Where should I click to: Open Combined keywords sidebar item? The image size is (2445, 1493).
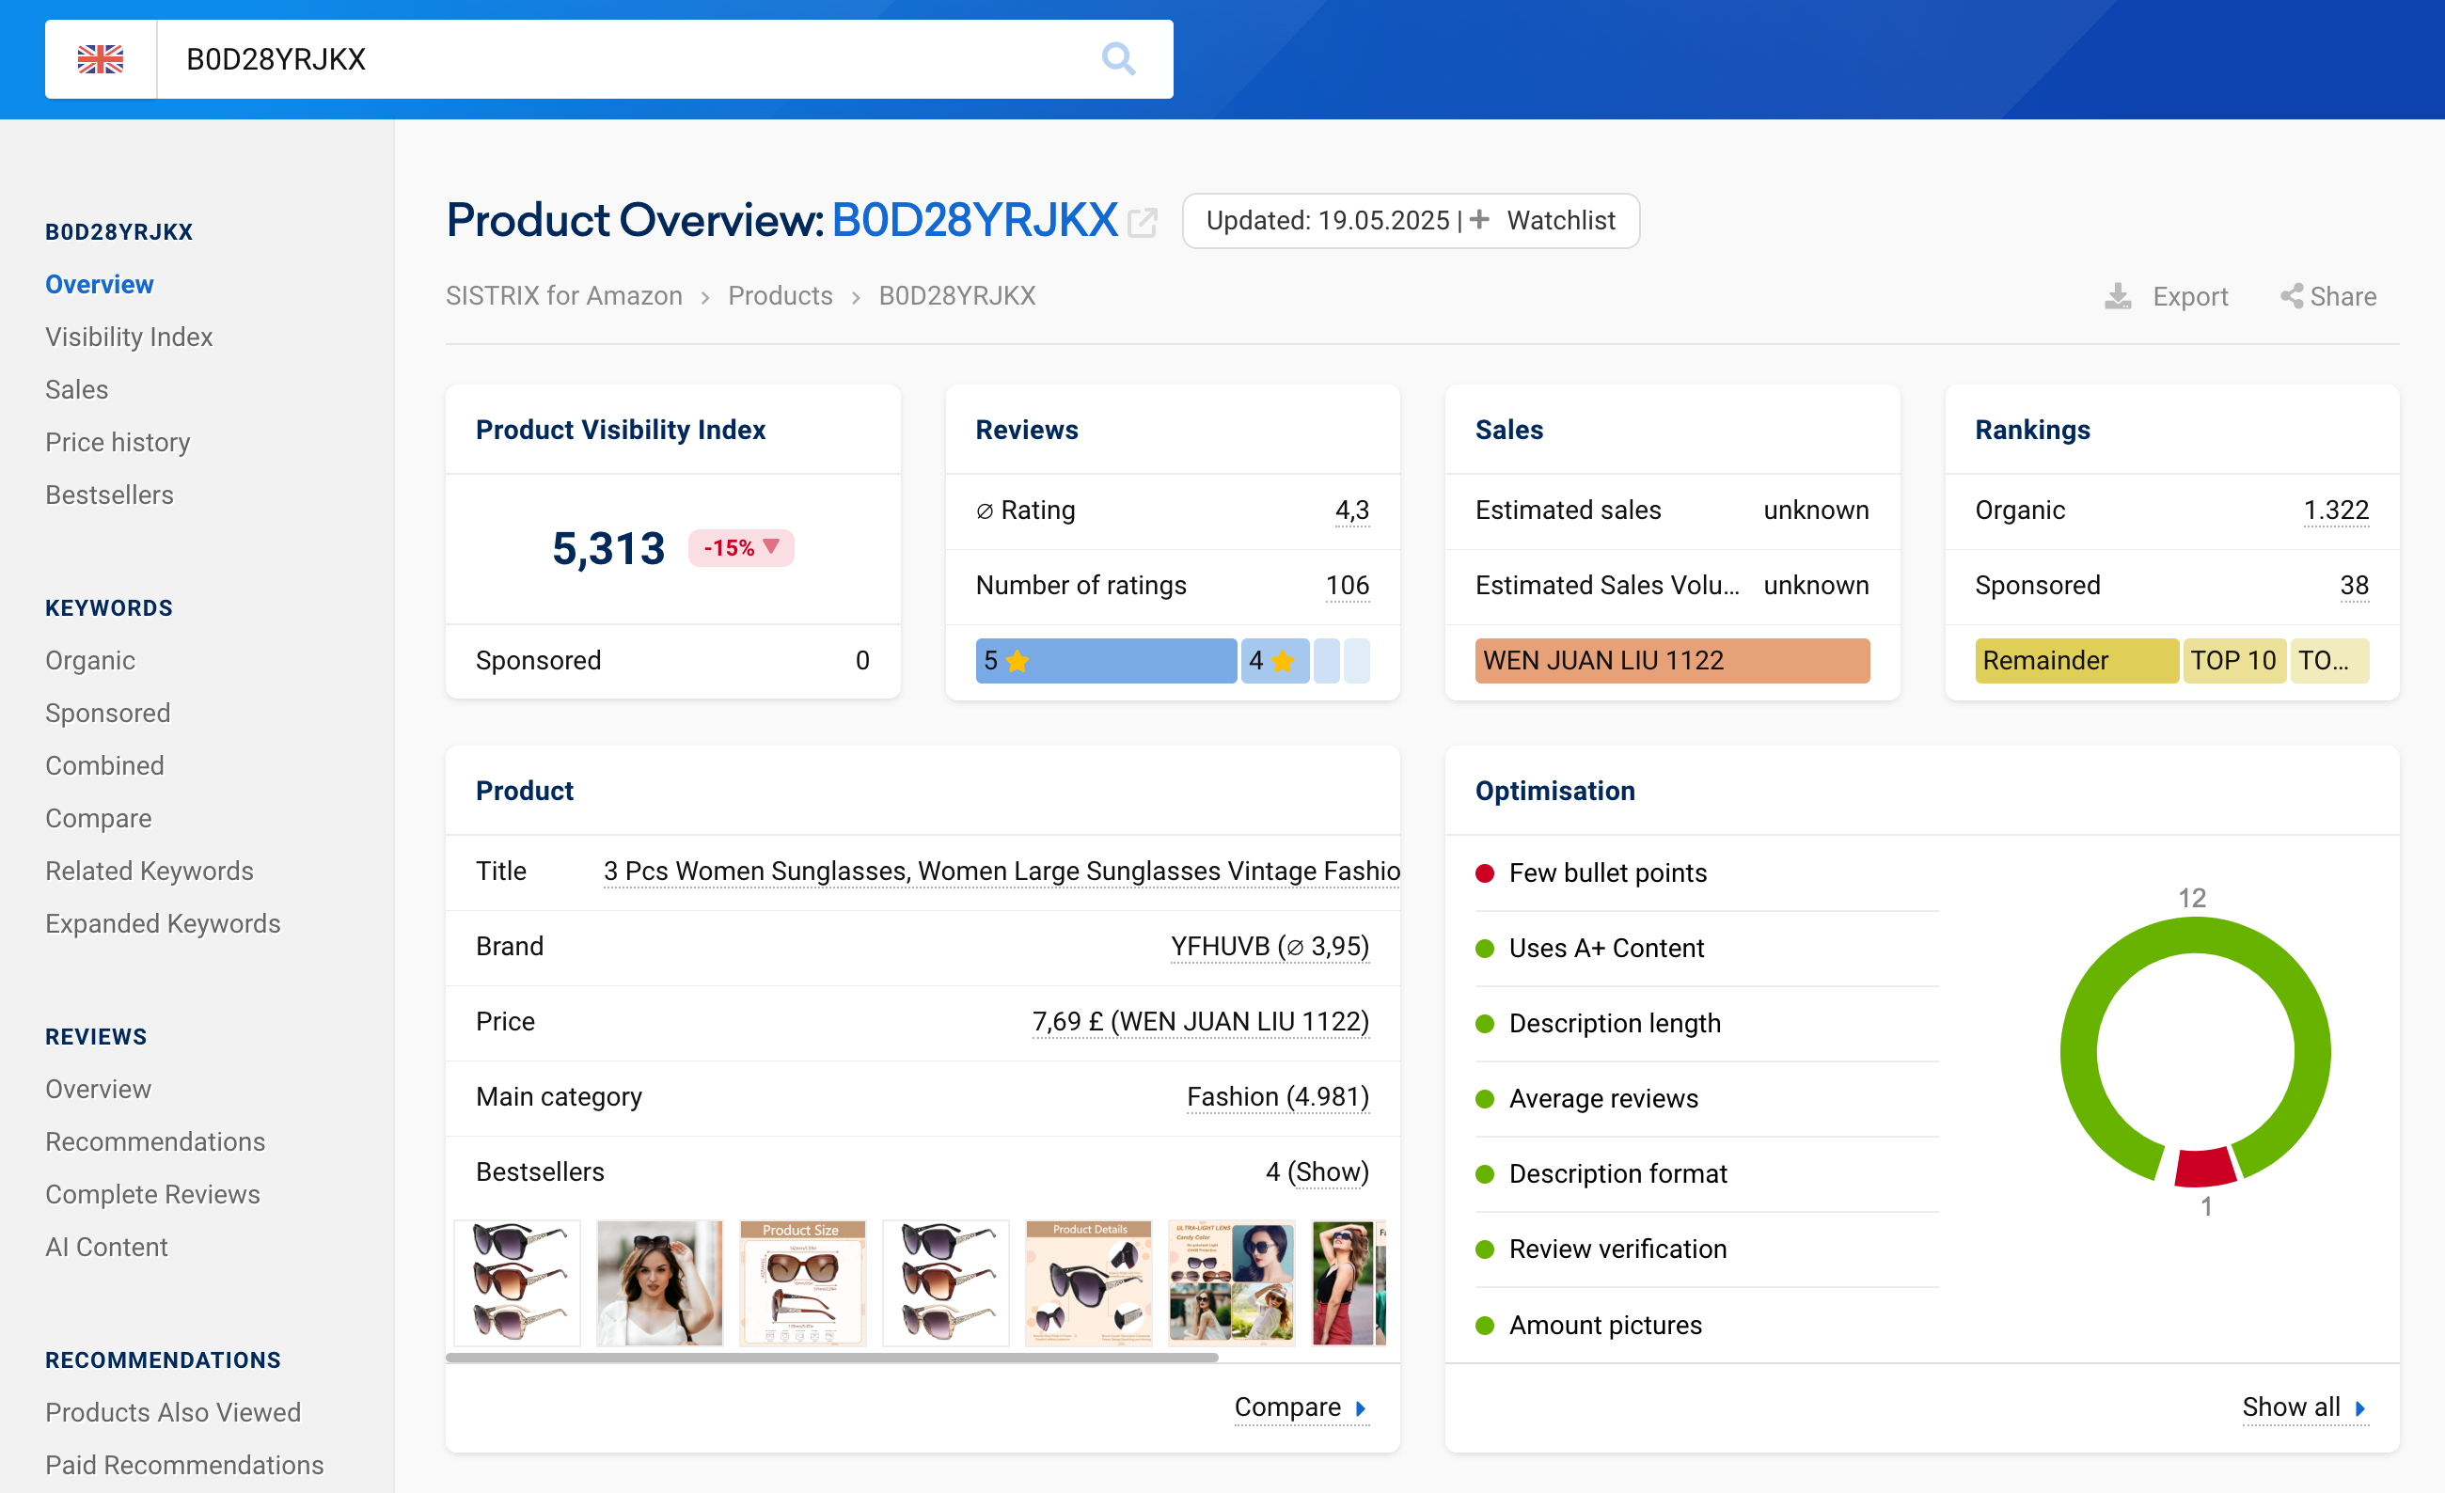[104, 766]
